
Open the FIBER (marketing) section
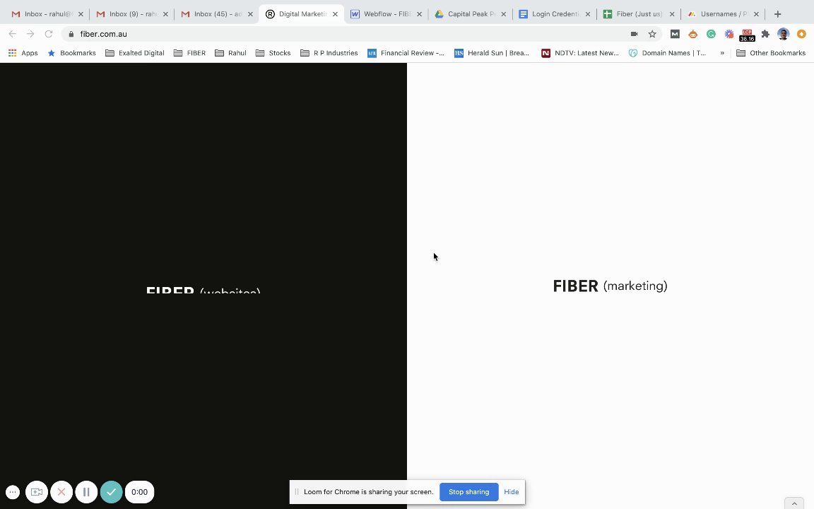point(610,286)
